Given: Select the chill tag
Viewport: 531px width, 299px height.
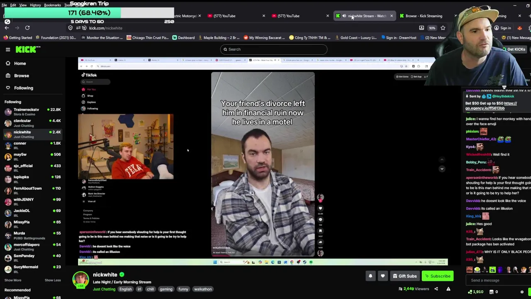Looking at the screenshot, I should coord(150,289).
